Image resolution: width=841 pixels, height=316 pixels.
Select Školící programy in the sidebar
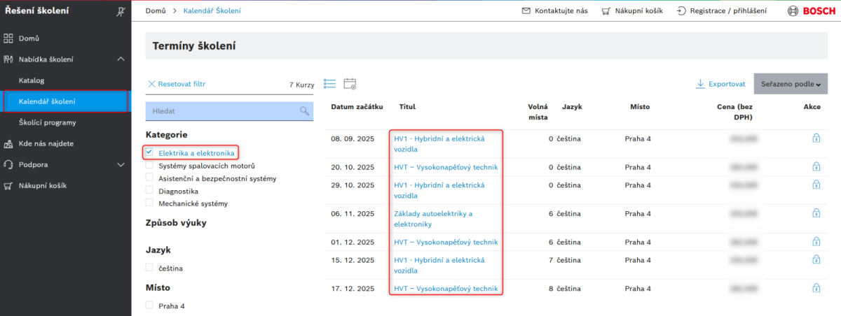click(47, 122)
